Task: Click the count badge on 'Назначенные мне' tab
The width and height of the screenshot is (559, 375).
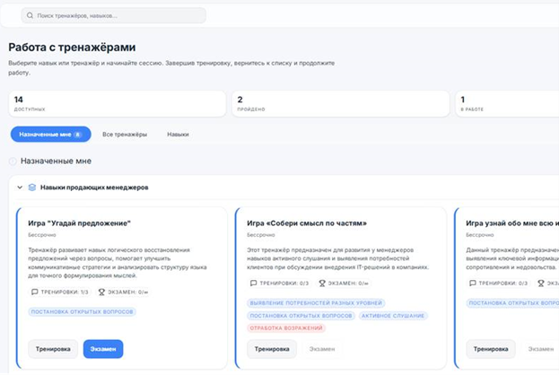Action: point(77,135)
